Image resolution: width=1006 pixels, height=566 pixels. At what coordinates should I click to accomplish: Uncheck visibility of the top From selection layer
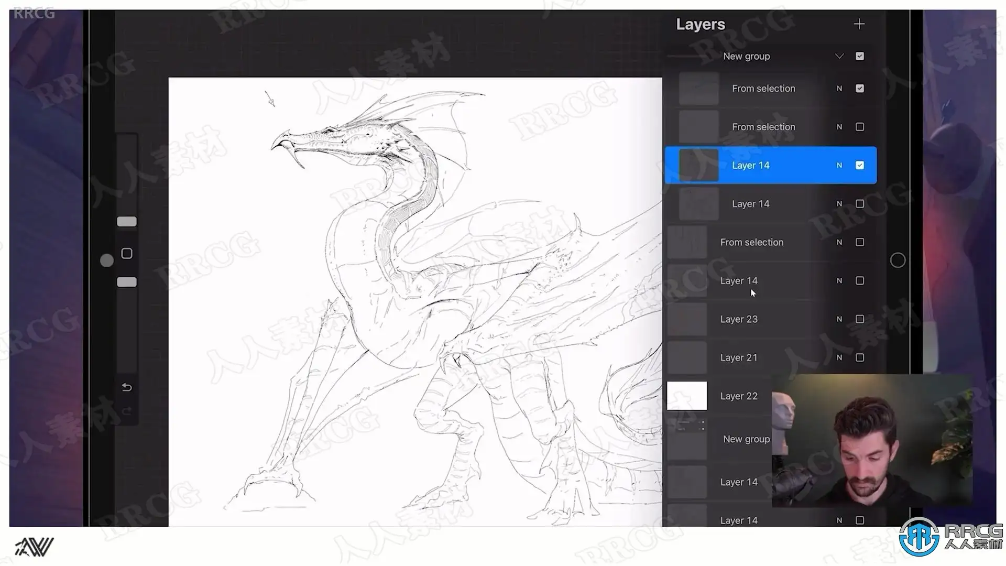click(860, 89)
